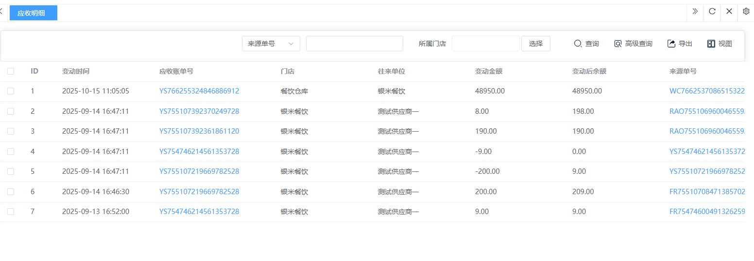Click the close tabs X icon
The width and height of the screenshot is (754, 261).
729,12
